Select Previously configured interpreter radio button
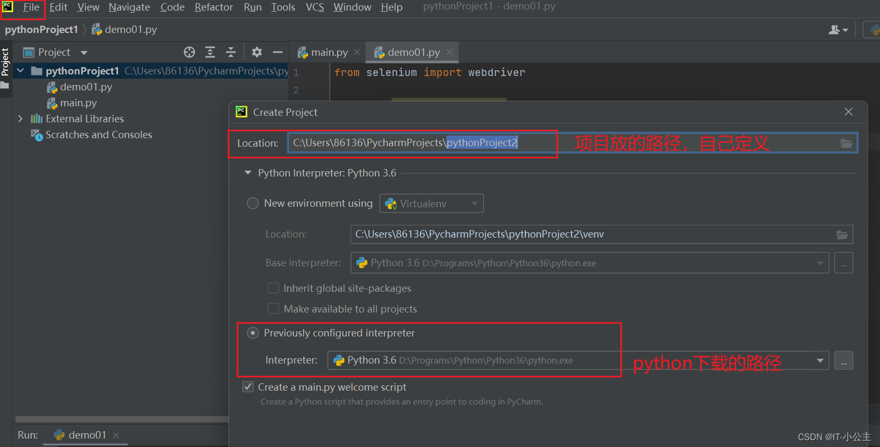 [x=253, y=333]
